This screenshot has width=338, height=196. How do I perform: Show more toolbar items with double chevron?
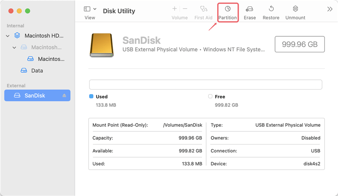[330, 9]
